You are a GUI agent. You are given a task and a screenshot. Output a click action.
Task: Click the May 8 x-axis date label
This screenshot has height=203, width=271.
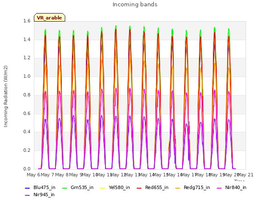click(61, 175)
